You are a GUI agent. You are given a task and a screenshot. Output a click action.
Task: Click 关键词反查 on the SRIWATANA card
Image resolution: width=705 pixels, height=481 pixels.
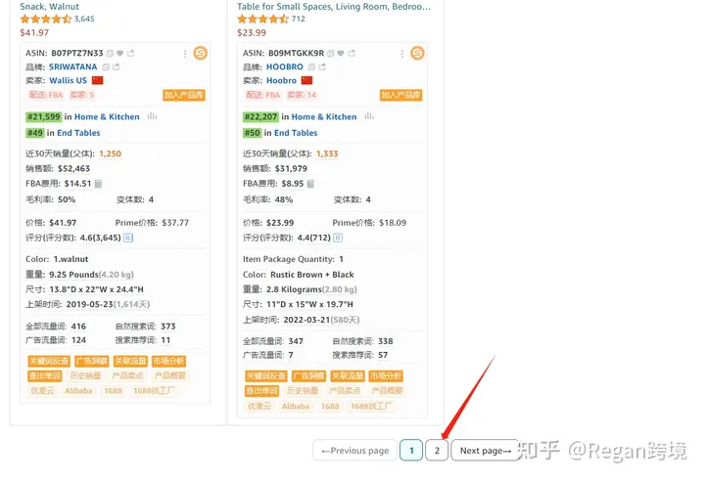pyautogui.click(x=48, y=362)
